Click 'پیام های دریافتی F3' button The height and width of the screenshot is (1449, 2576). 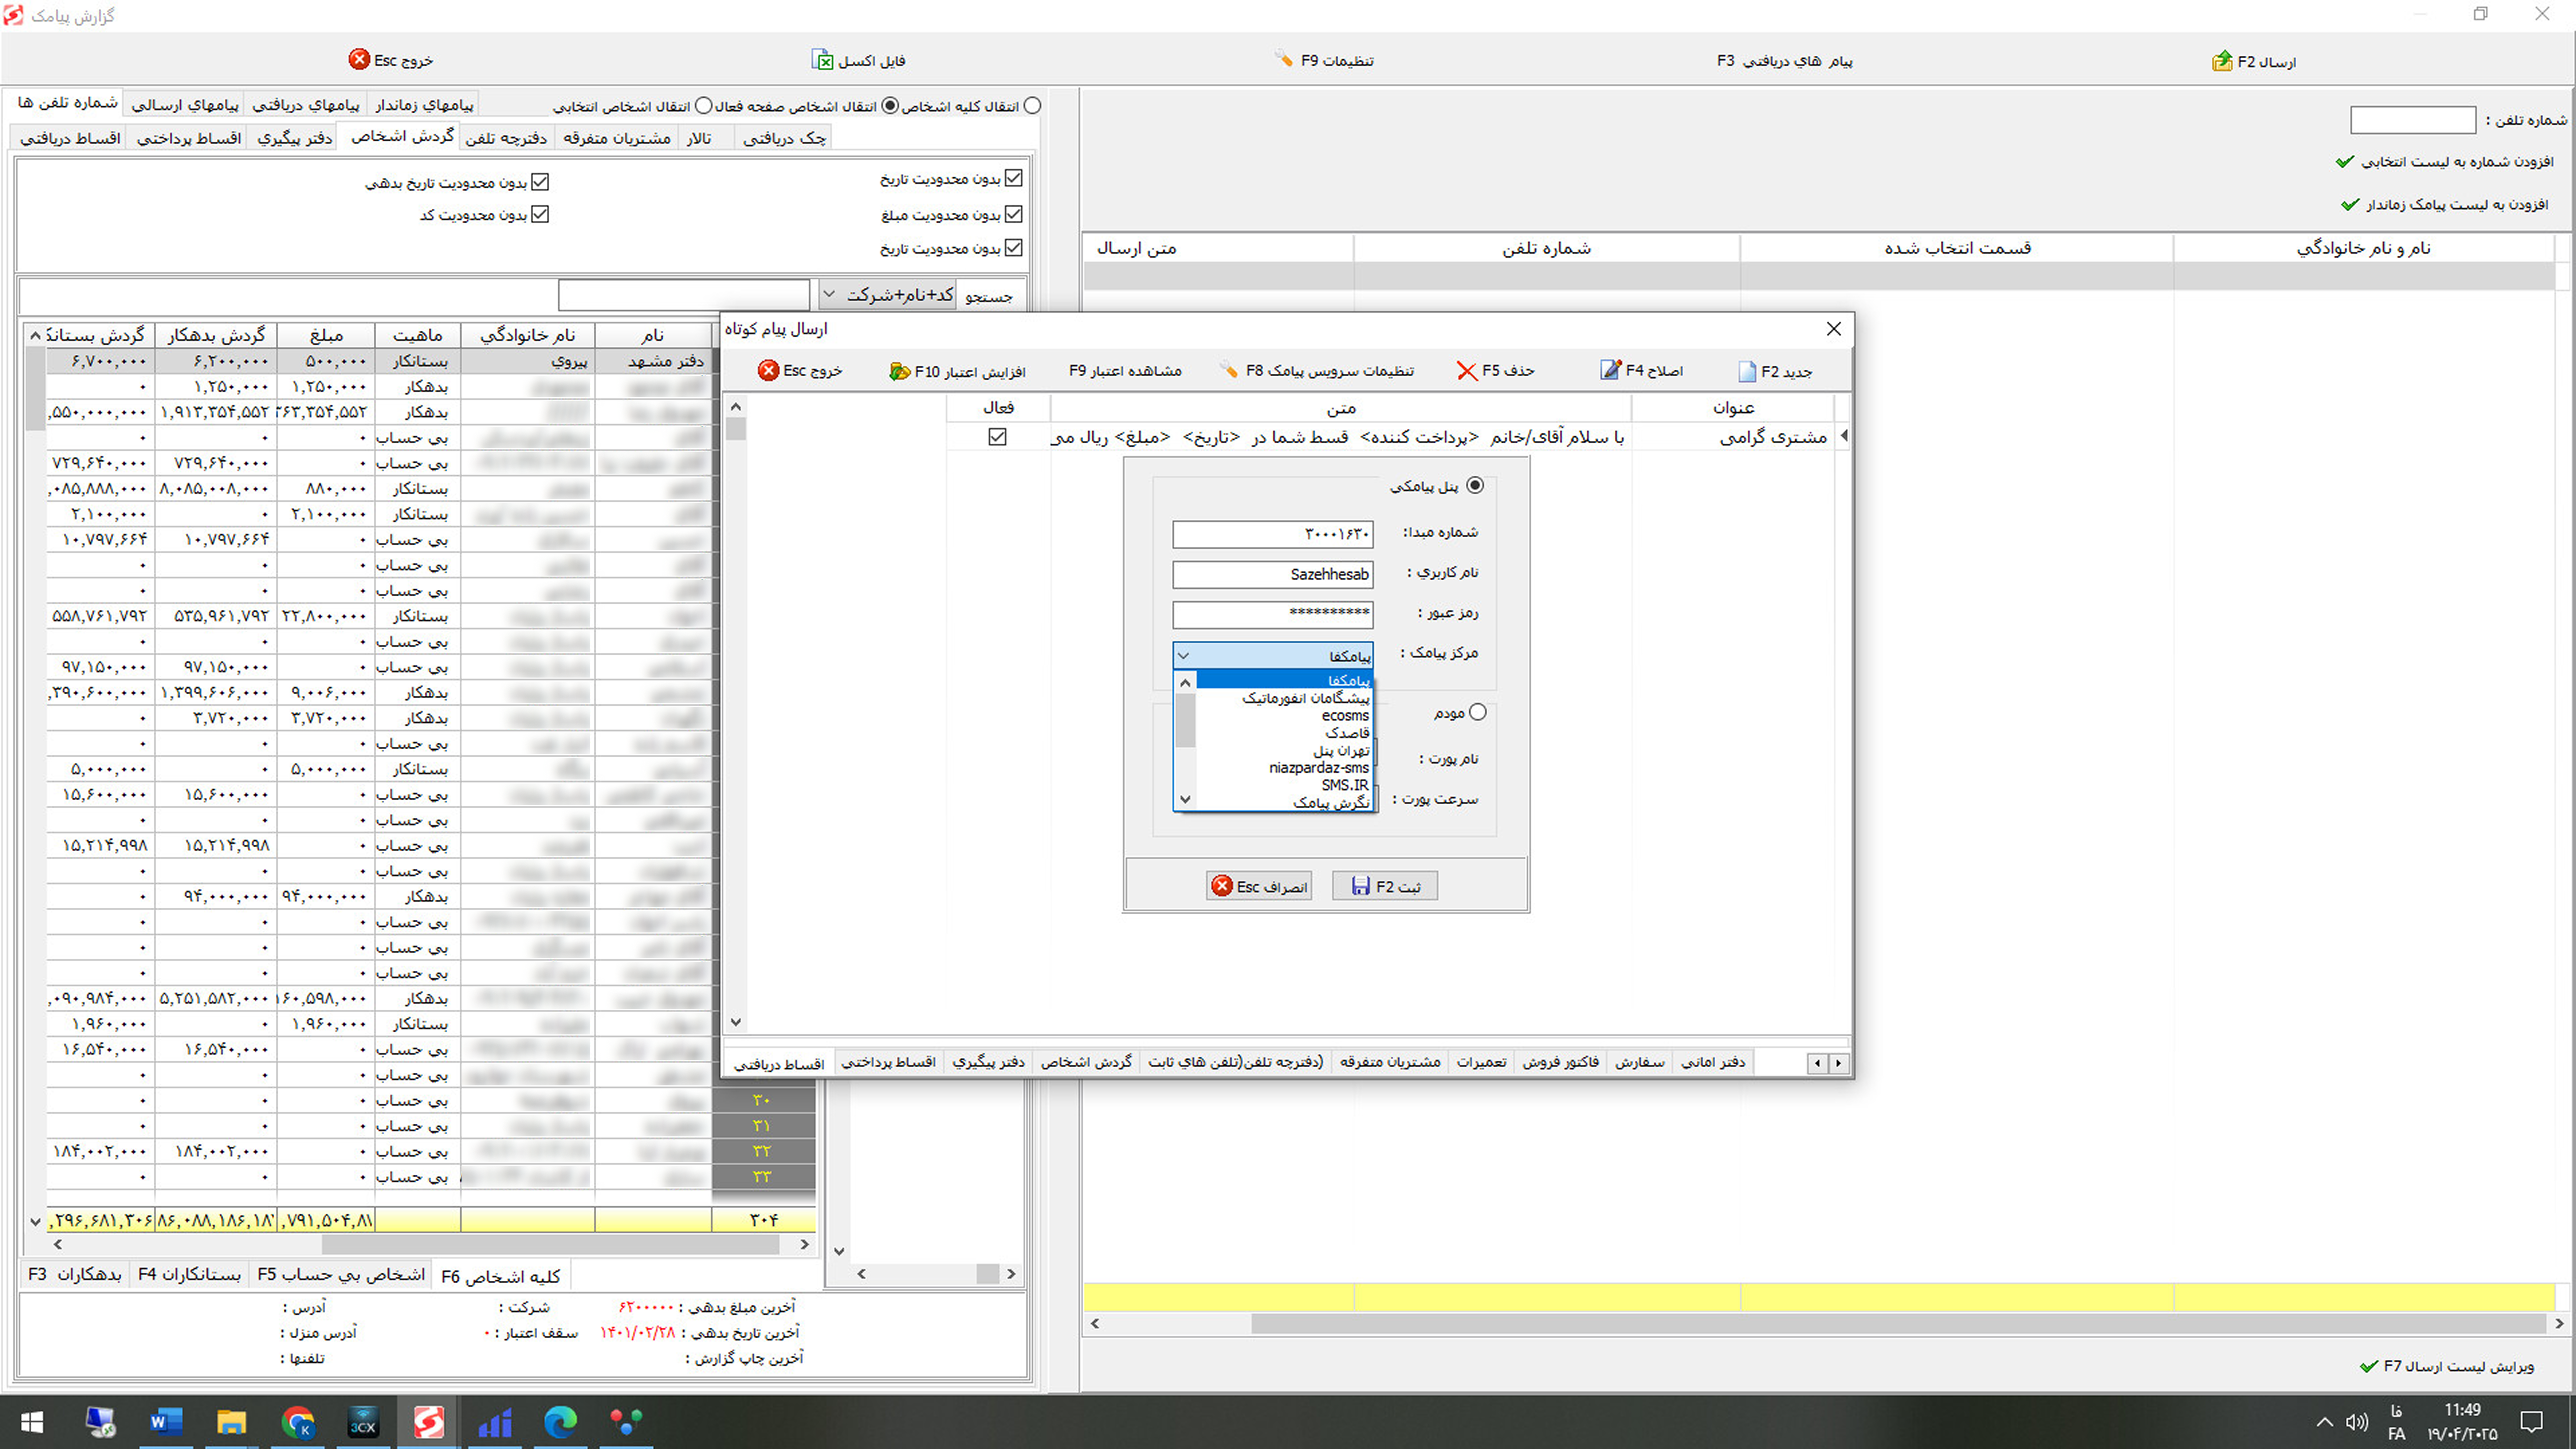click(x=1785, y=61)
